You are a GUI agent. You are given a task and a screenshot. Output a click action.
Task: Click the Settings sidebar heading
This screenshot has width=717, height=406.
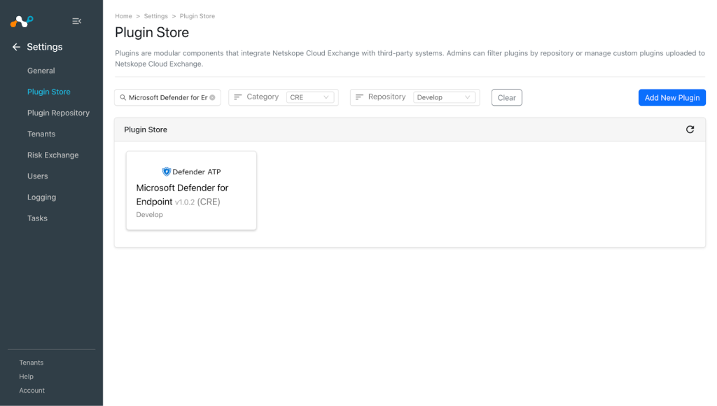pos(45,47)
